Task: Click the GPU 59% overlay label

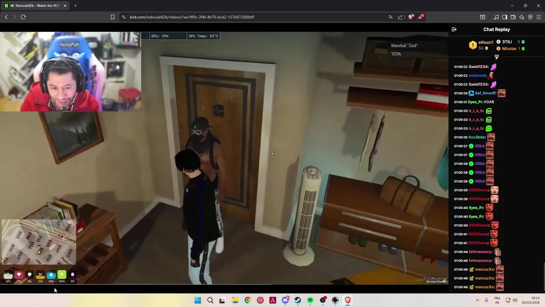Action: (x=160, y=36)
